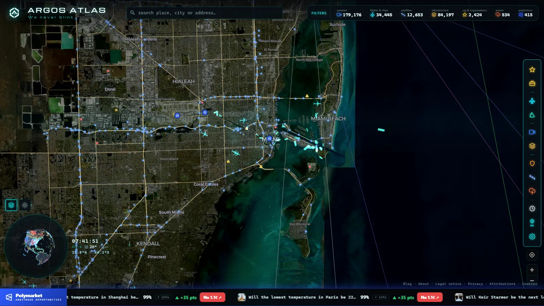Click the info chip on the Shanghai market
Image resolution: width=544 pixels, height=306 pixels.
(x=163, y=297)
